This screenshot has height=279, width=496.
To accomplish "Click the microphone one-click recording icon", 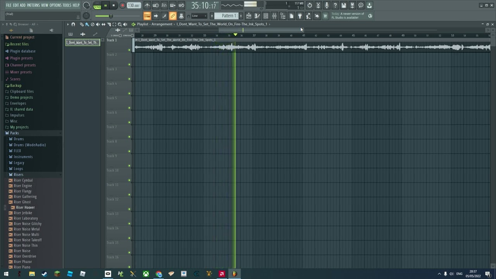I will [327, 5].
